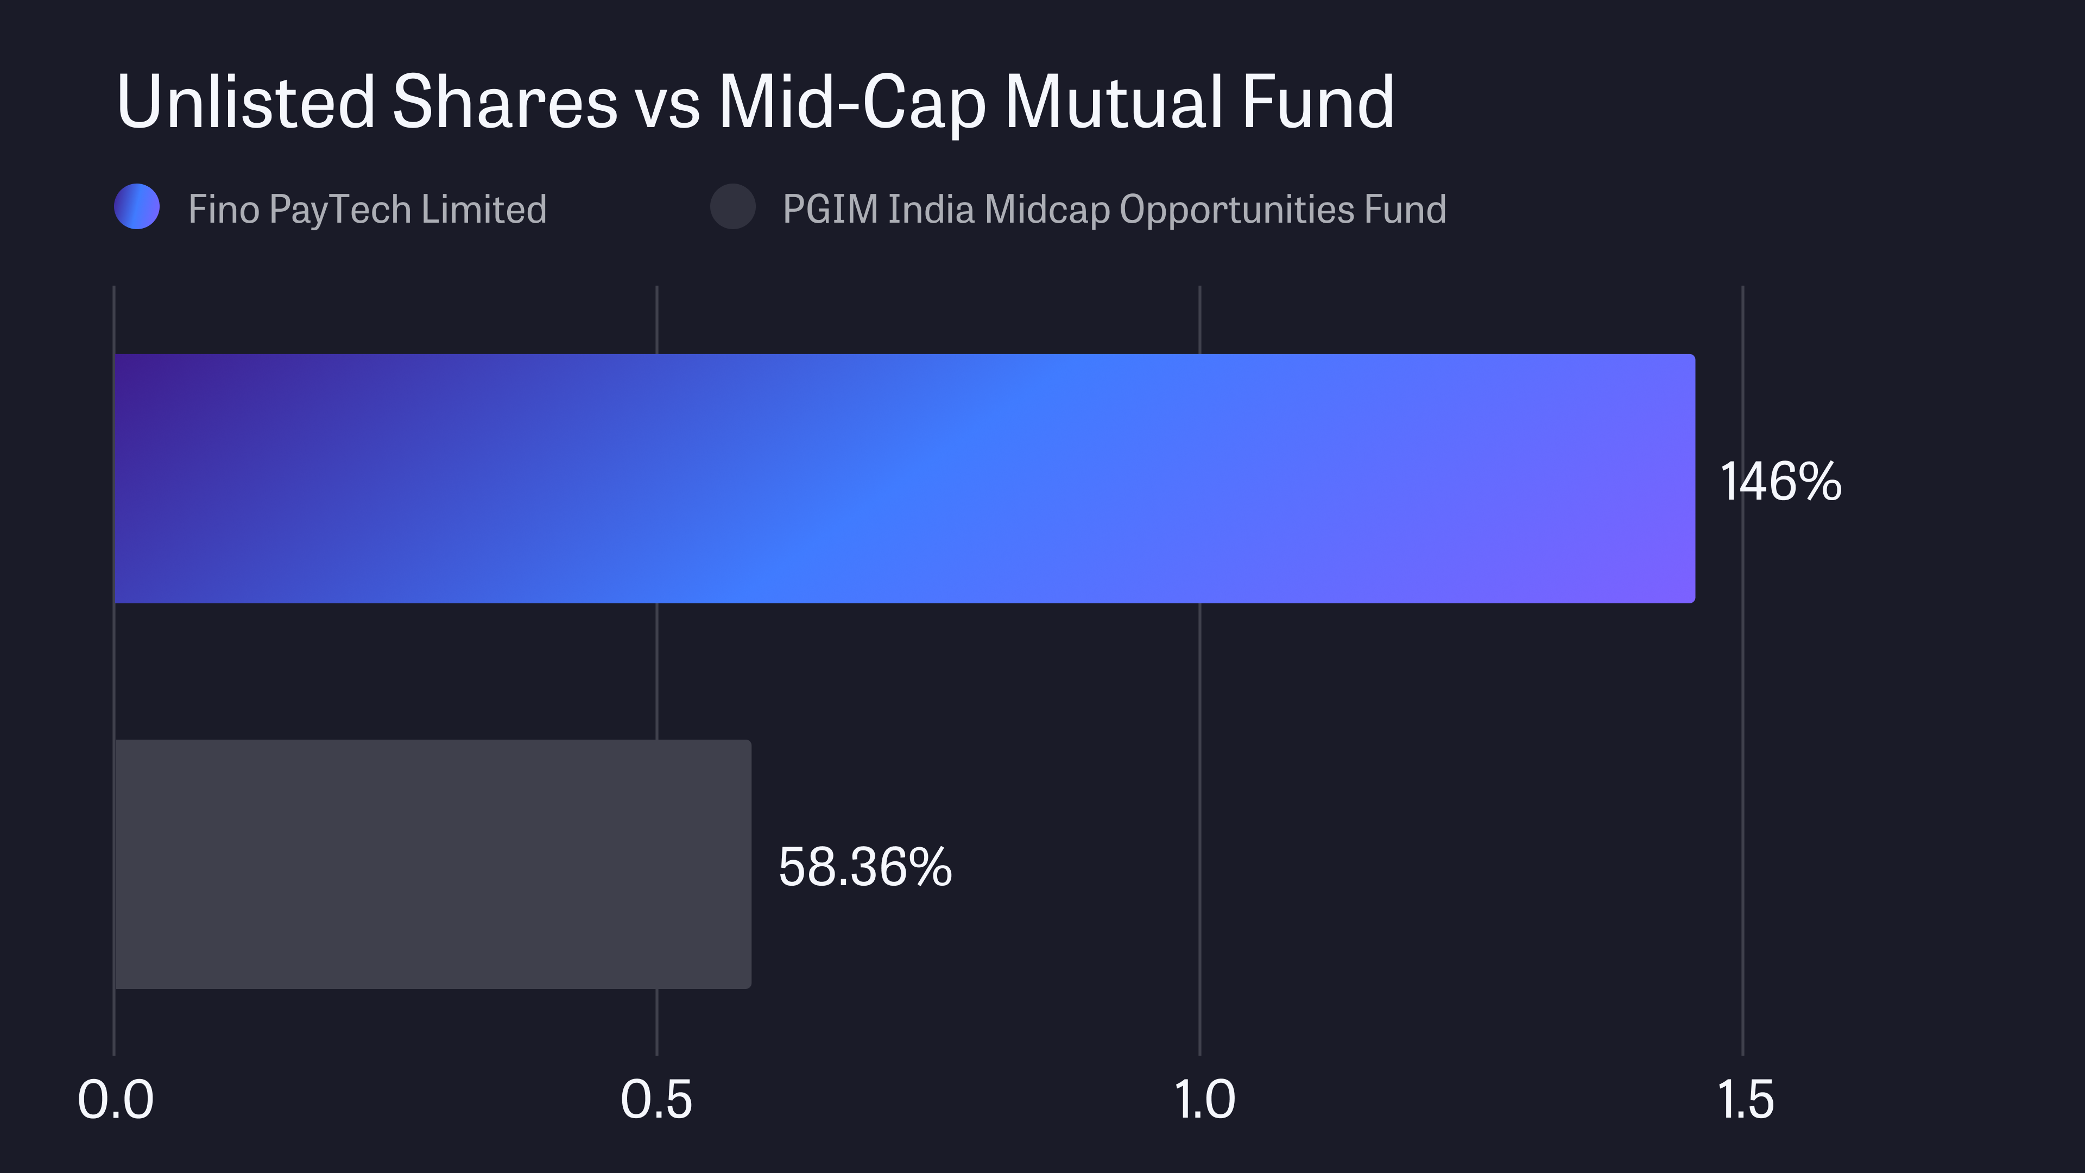2085x1173 pixels.
Task: Click the blue gradient Fino PayTech bar
Action: (904, 478)
